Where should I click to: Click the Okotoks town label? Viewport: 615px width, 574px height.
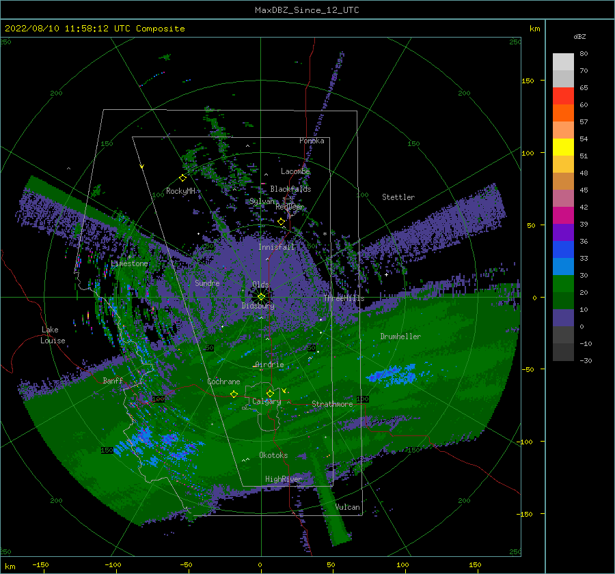tap(273, 455)
